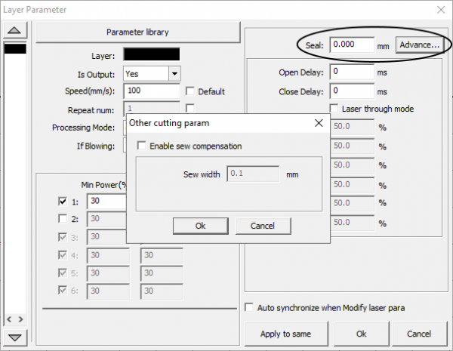This screenshot has height=351, width=453.
Task: Close the Other cutting param dialog
Action: click(x=318, y=122)
